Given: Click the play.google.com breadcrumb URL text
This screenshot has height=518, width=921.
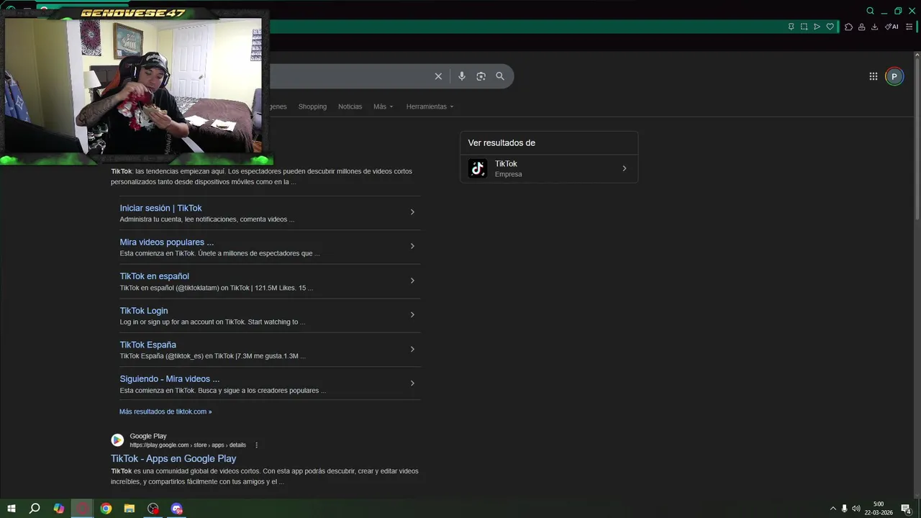Looking at the screenshot, I should (x=188, y=445).
